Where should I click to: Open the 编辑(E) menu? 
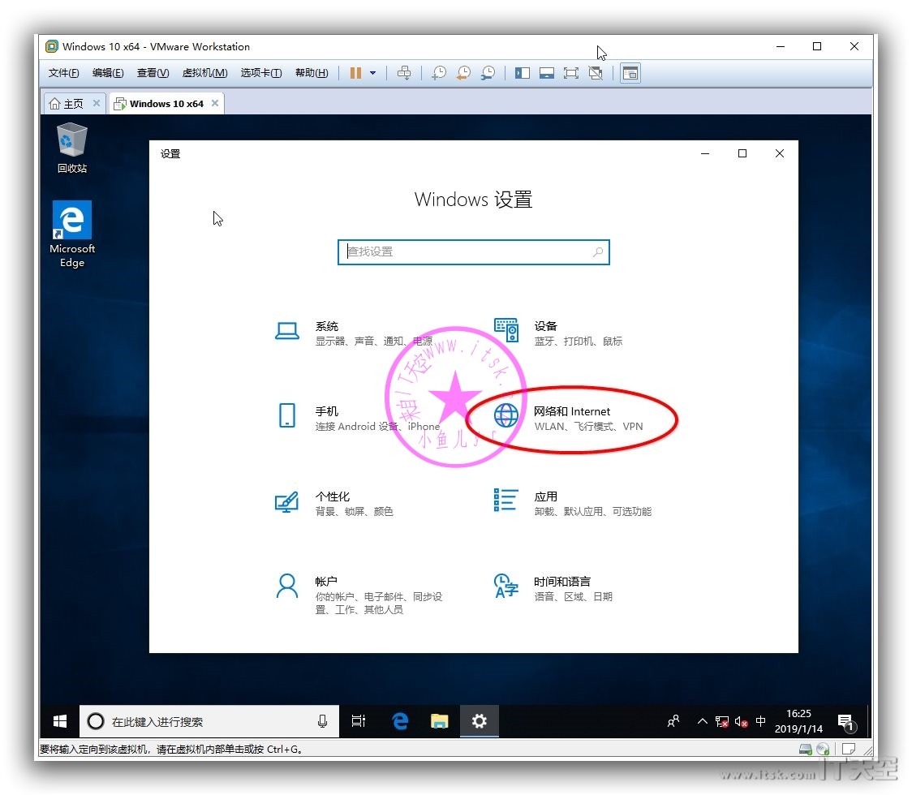coord(108,73)
